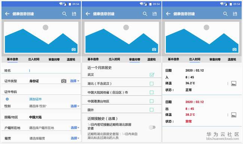The width and height of the screenshot is (243, 144).
Task: Click 近一个月旅居史 heading
Action: tap(99, 68)
